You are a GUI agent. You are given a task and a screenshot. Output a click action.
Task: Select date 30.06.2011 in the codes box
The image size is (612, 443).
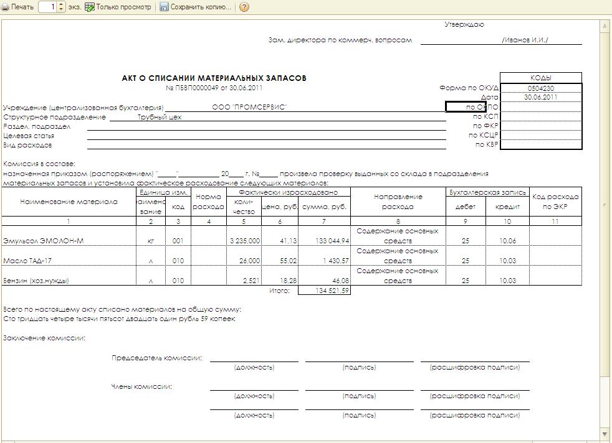pyautogui.click(x=540, y=97)
